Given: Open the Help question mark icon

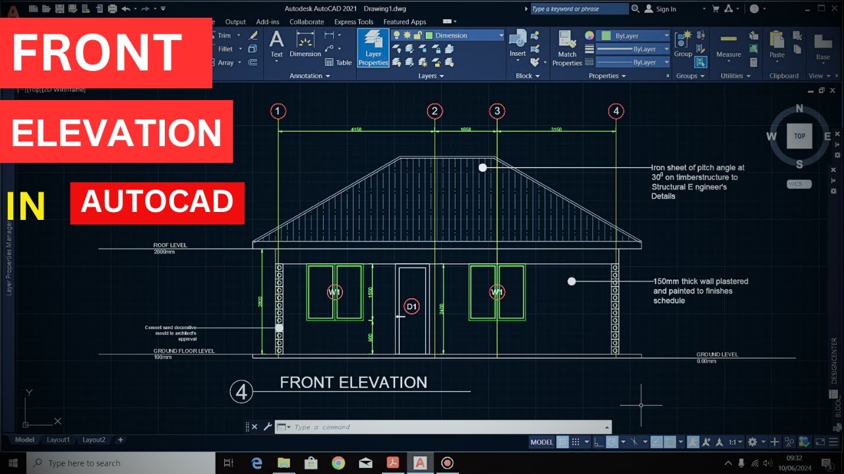Looking at the screenshot, I should pos(754,9).
